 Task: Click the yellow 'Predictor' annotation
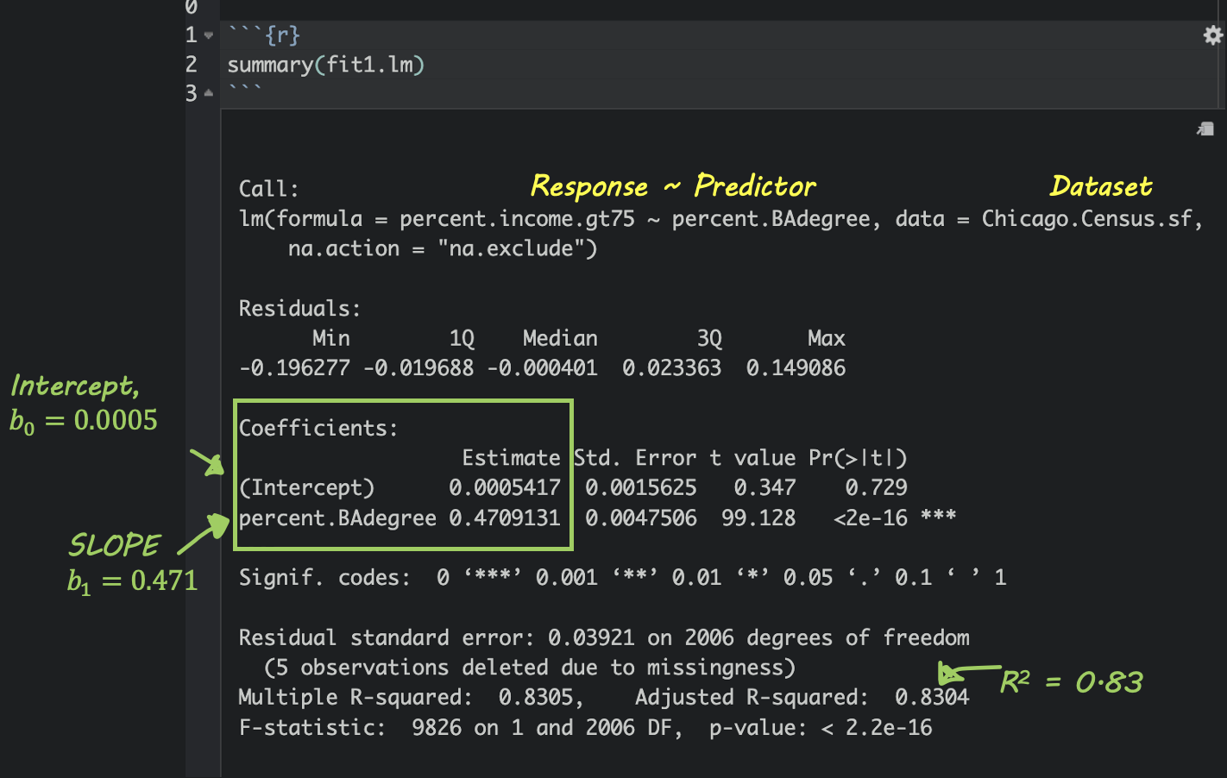click(754, 186)
